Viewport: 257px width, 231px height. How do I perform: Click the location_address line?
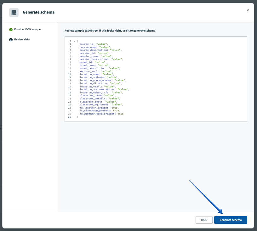[99, 78]
